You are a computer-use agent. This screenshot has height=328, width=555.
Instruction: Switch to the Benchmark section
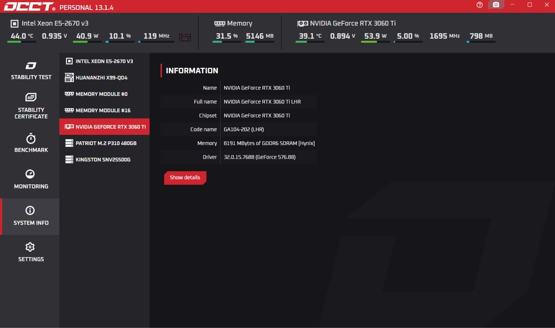(31, 143)
